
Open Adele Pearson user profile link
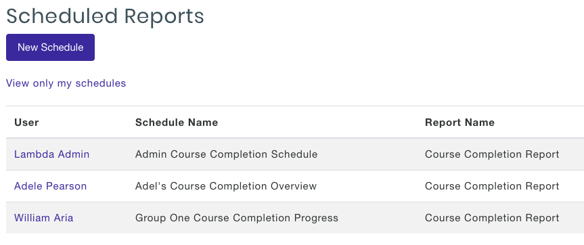[x=50, y=186]
